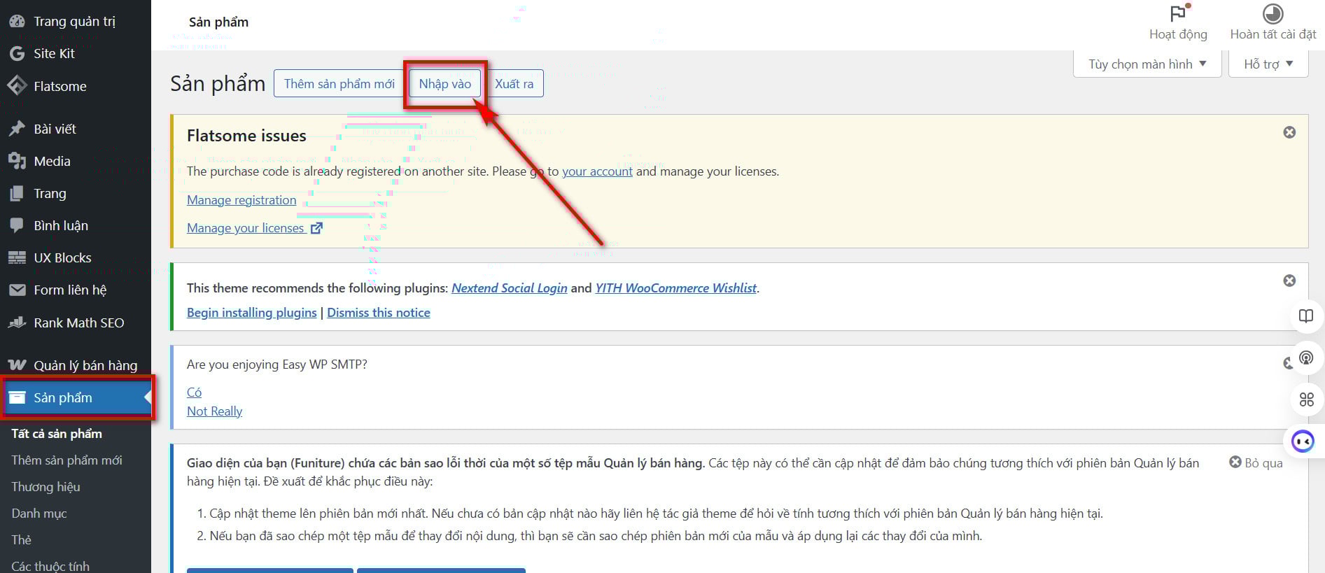The image size is (1325, 573).
Task: Click the open book floating icon
Action: [1306, 316]
